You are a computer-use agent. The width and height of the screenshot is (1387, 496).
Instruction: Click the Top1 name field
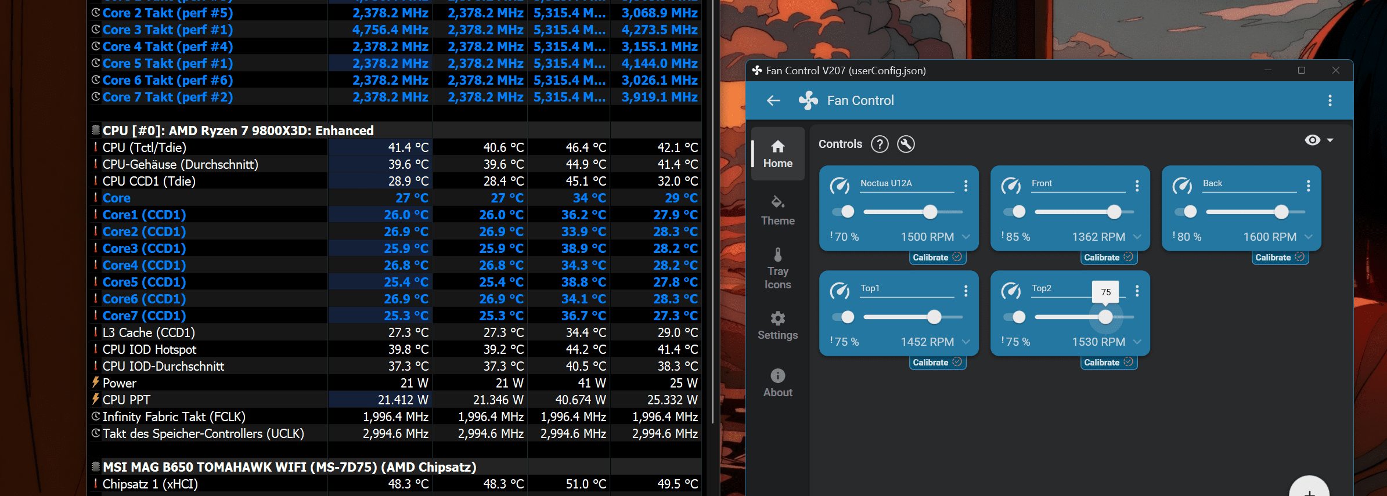click(907, 288)
